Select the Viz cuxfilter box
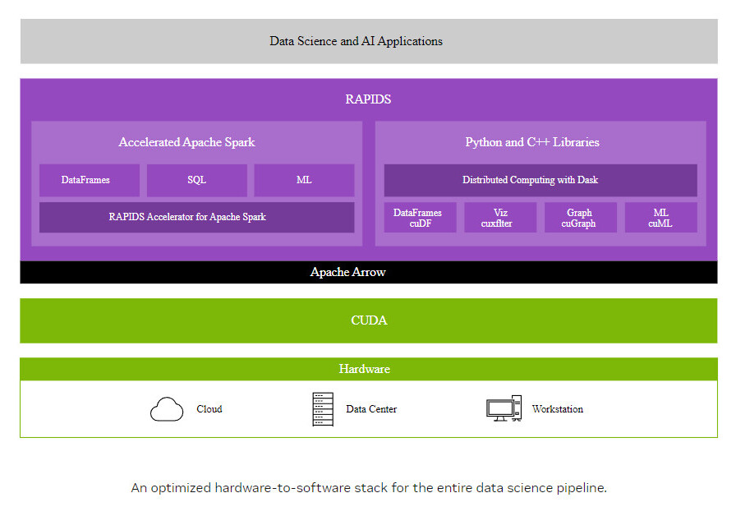736x516 pixels. pyautogui.click(x=500, y=218)
